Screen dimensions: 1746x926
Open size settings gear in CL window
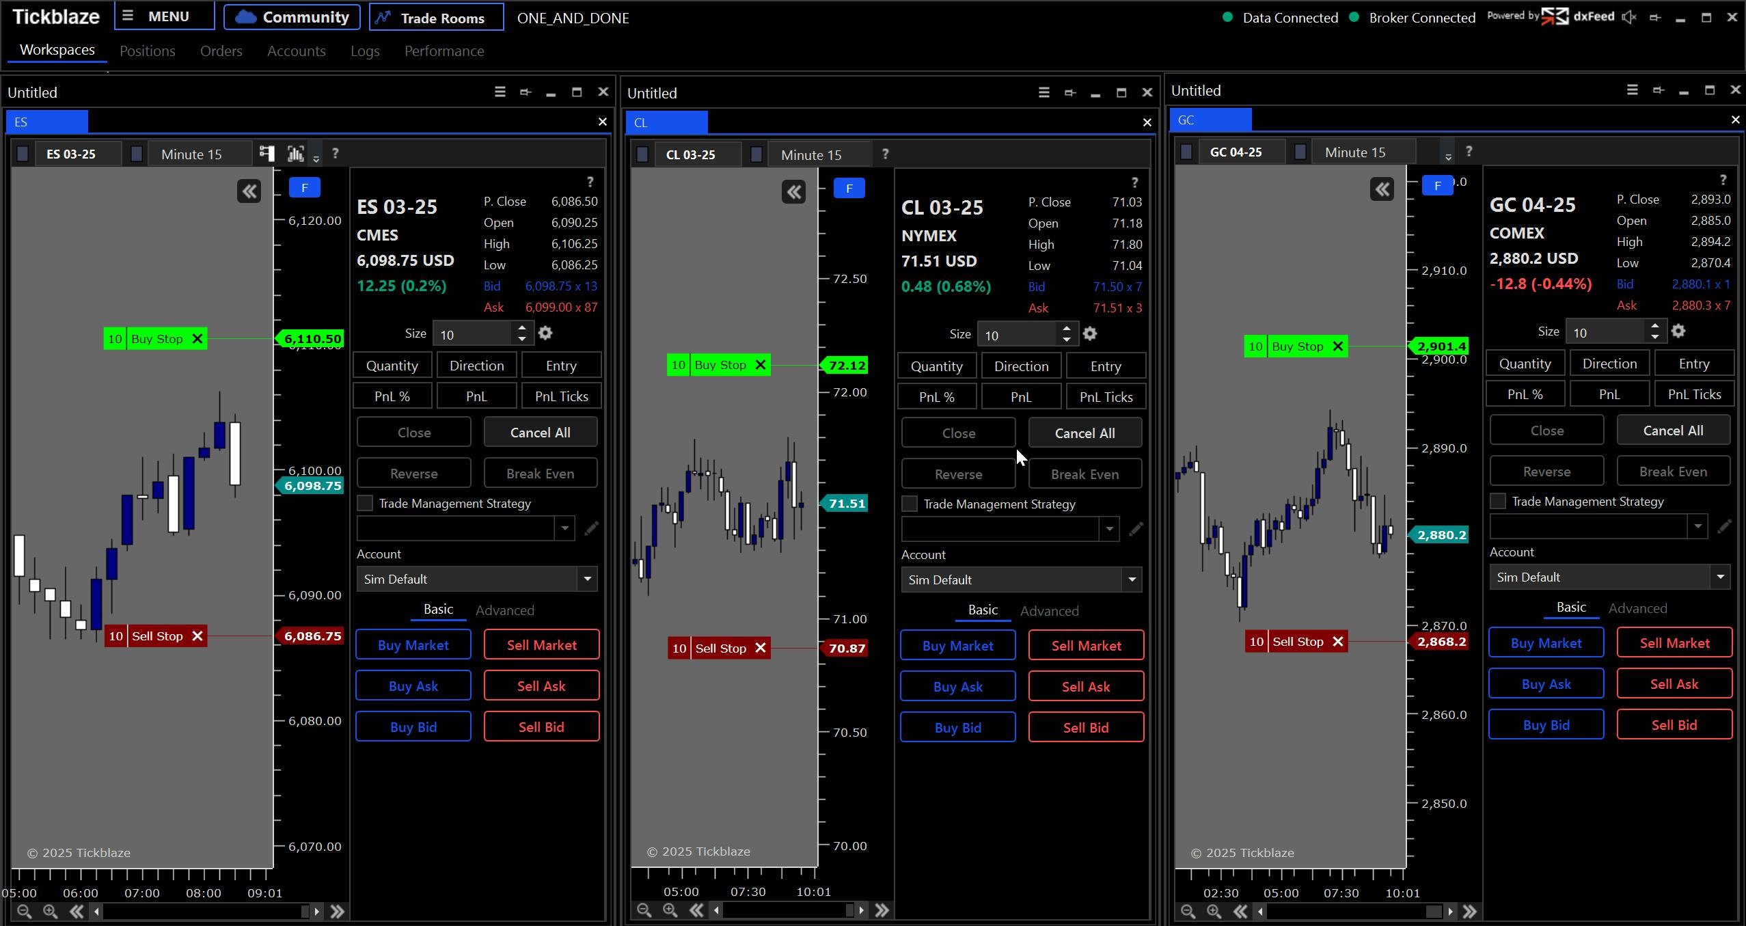[1090, 334]
